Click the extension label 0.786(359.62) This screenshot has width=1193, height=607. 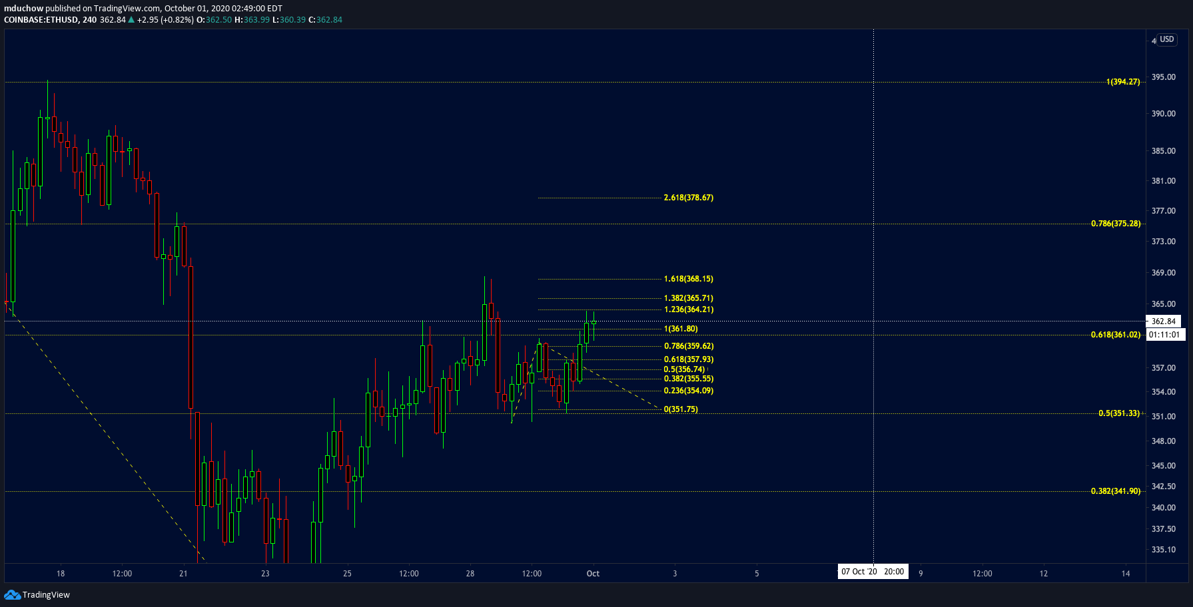[689, 346]
